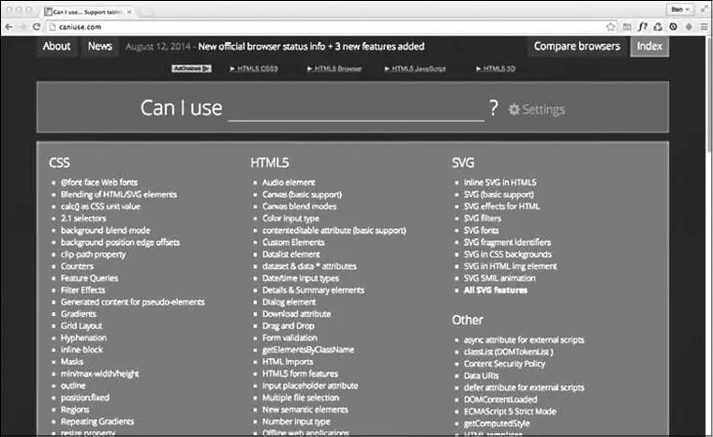Open Data URIs link
This screenshot has width=713, height=437.
482,376
